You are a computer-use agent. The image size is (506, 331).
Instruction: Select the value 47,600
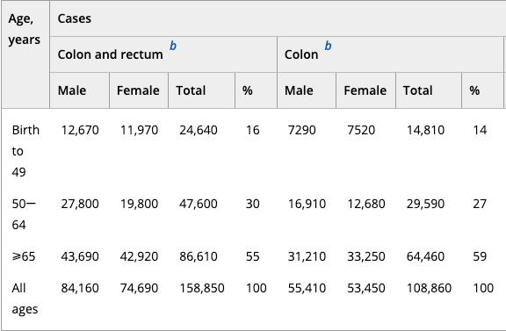(199, 204)
